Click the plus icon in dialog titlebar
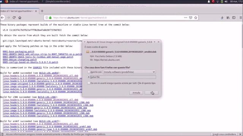Viewport: 243px width, 136px height. coord(155,42)
